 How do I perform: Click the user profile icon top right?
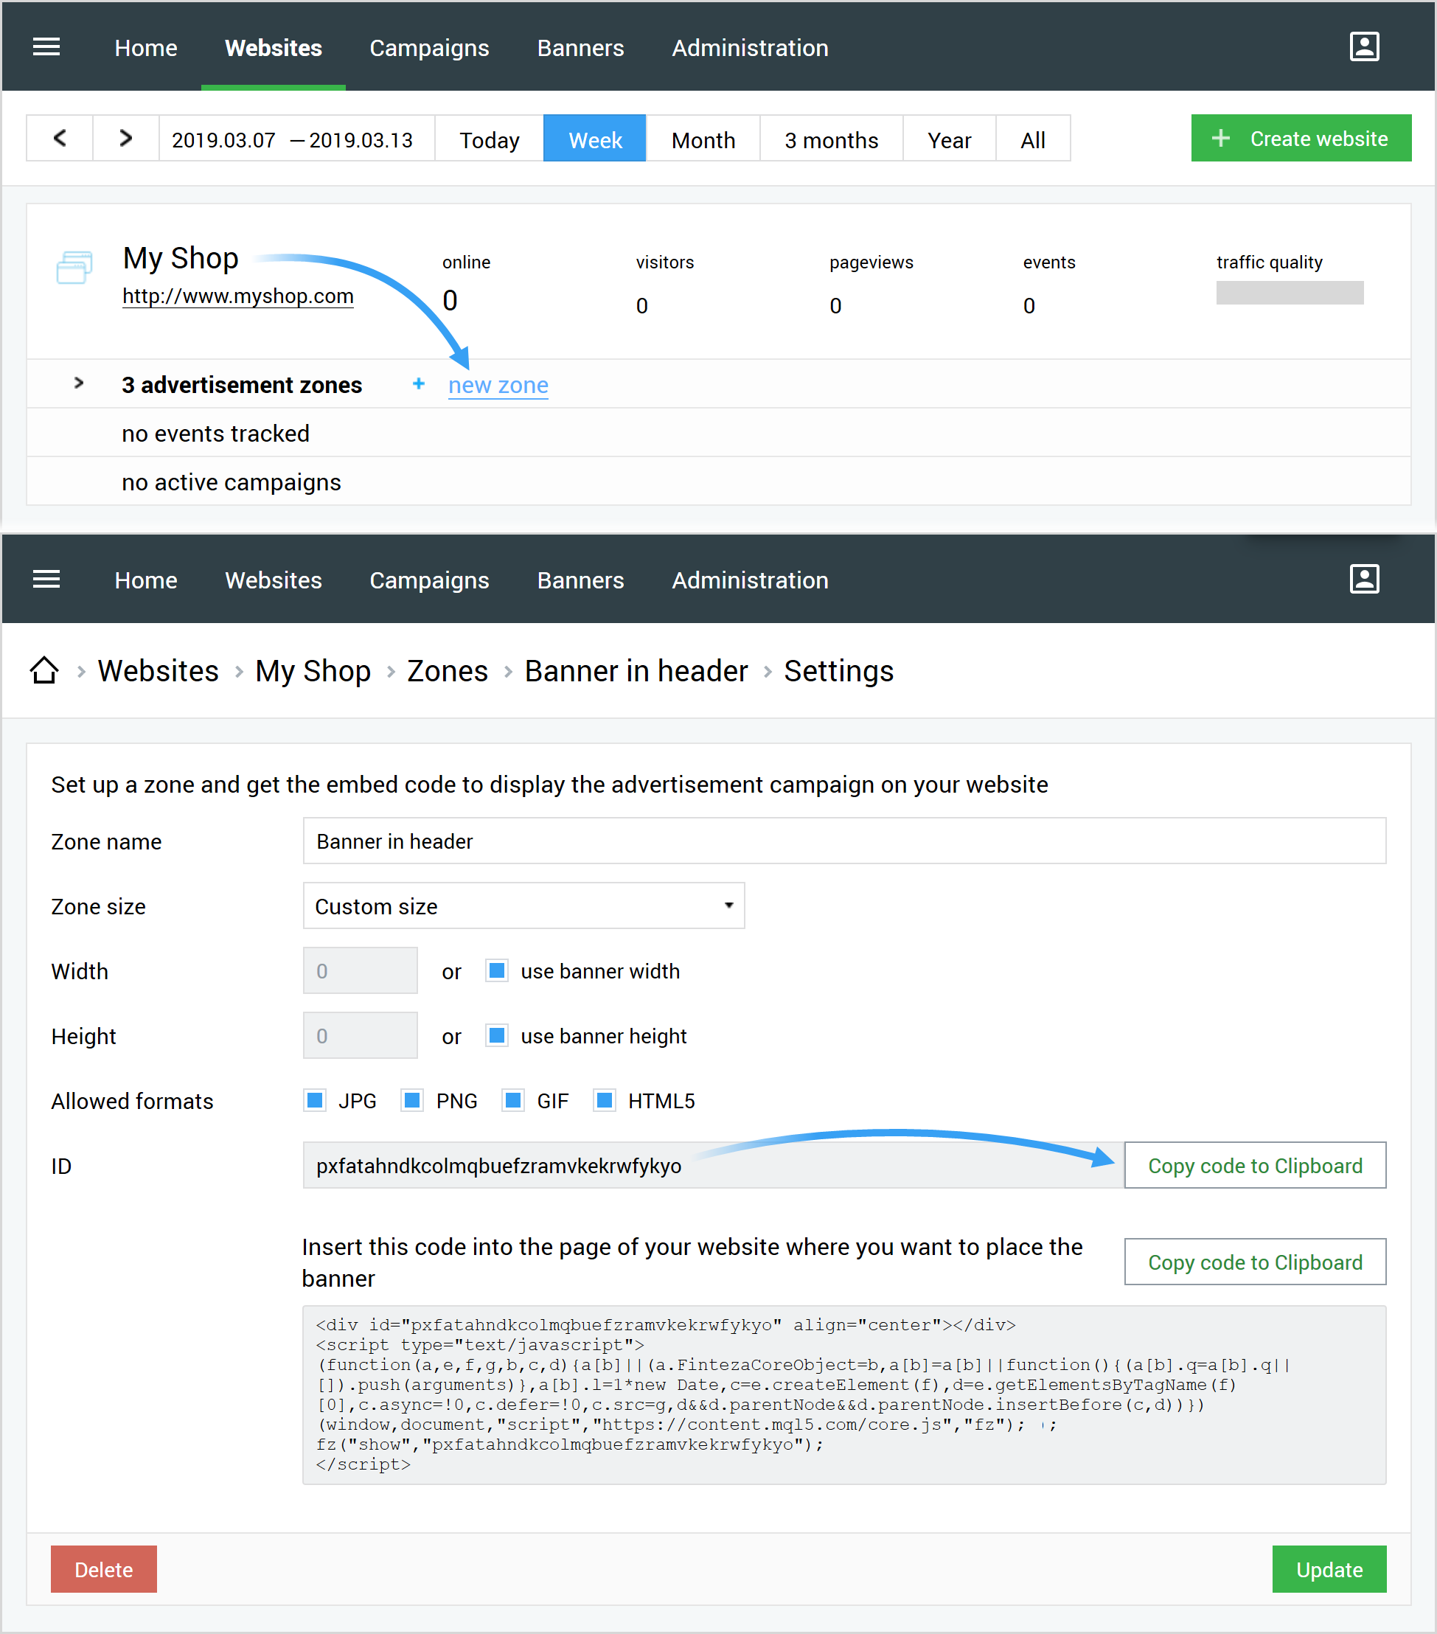click(x=1360, y=46)
